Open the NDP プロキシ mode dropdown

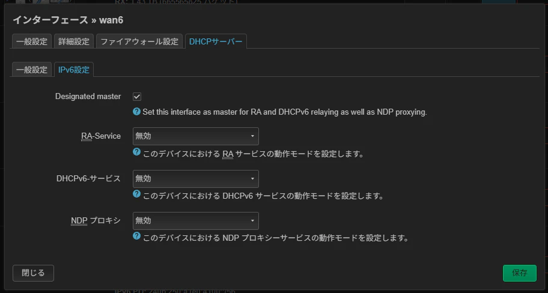tap(196, 221)
